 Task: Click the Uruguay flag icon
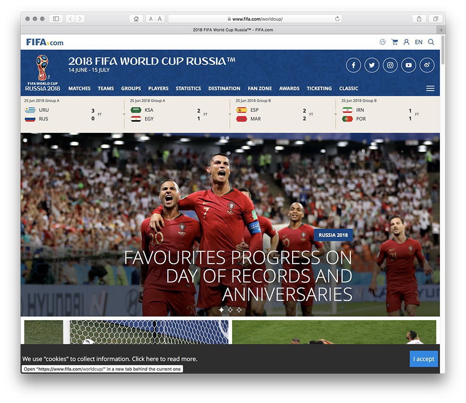pyautogui.click(x=30, y=110)
